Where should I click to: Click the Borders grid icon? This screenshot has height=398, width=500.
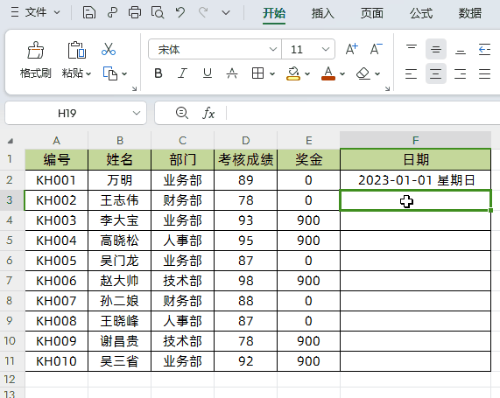click(257, 73)
